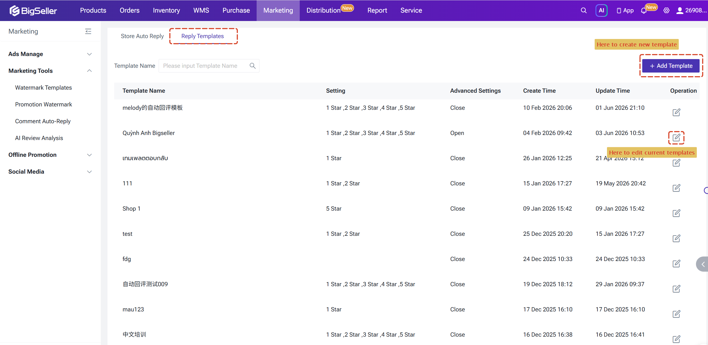Screen dimensions: 708x345
Task: Expand the Offline Promotion section
Action: click(x=50, y=155)
